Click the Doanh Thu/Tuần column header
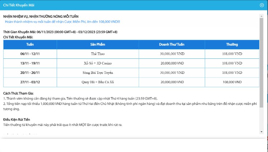Image resolution: width=268 pixels, height=152 pixels. point(172,44)
